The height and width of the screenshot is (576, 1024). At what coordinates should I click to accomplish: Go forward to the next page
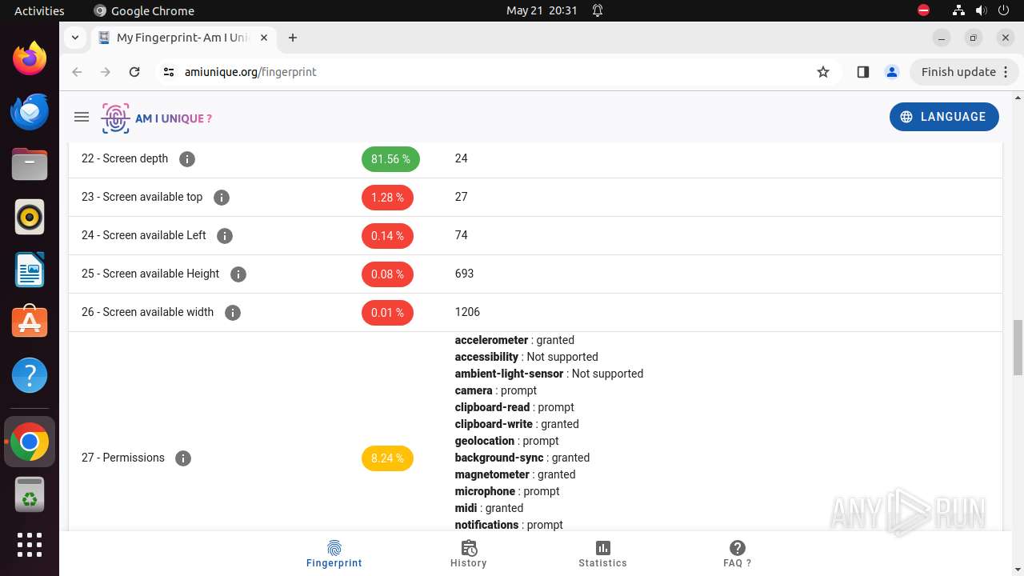(106, 72)
